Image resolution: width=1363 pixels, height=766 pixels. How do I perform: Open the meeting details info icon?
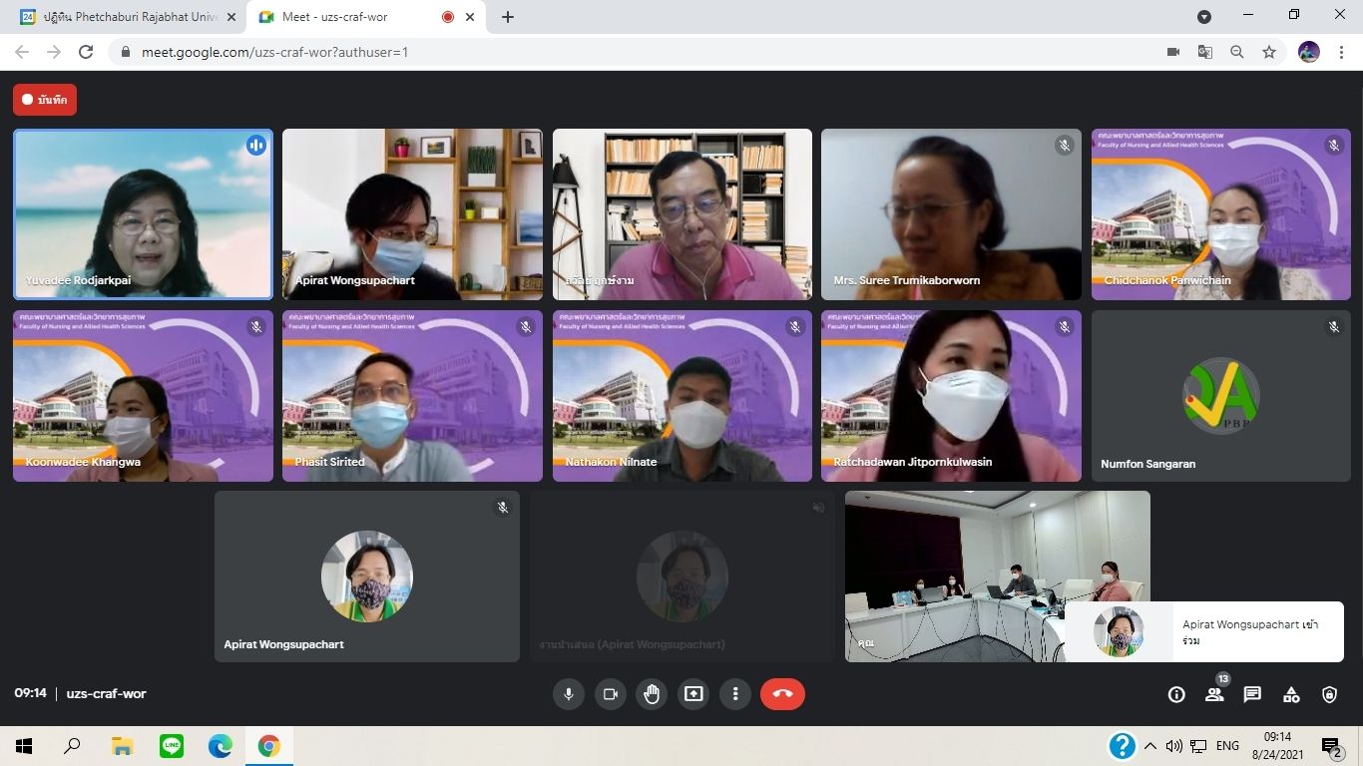[1176, 695]
